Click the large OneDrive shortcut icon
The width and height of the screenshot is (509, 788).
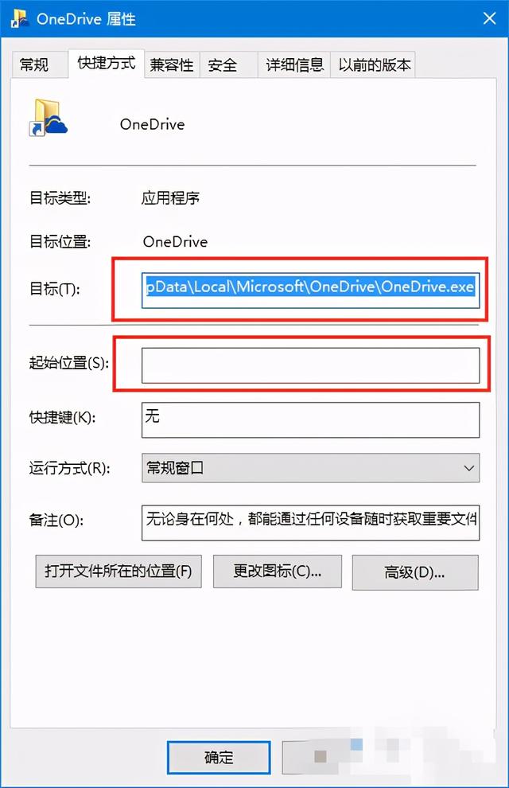(49, 118)
